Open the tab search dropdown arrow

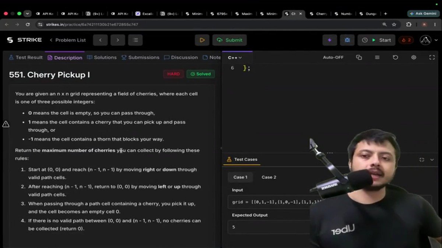click(x=28, y=14)
